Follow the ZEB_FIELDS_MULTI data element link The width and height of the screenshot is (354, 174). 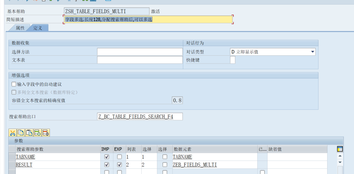(195, 165)
